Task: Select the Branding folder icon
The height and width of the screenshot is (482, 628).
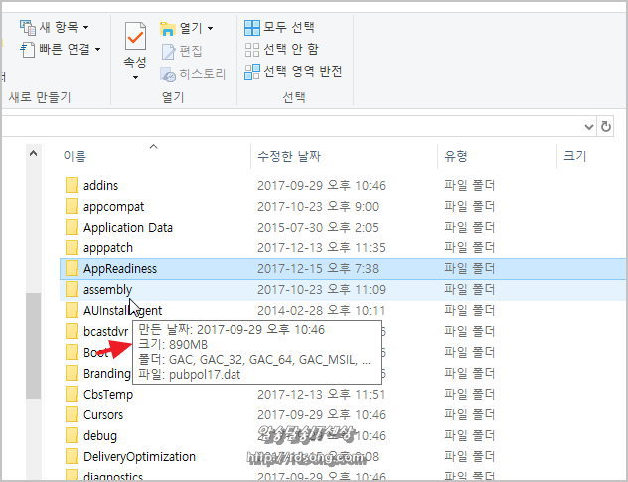Action: (73, 373)
